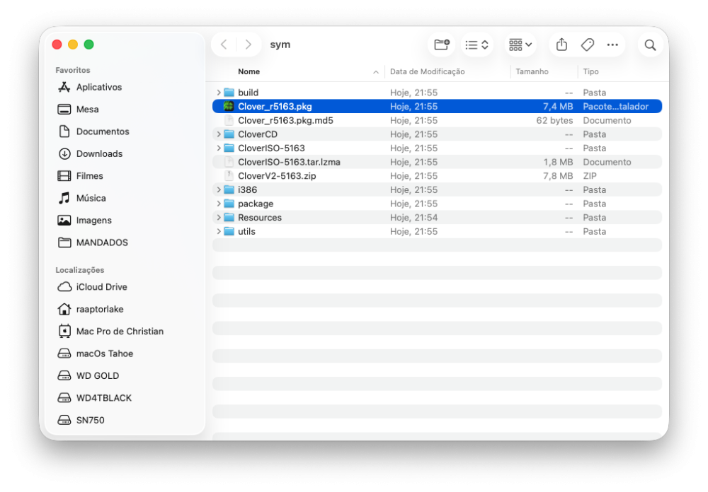Open Música in the sidebar

pos(91,198)
